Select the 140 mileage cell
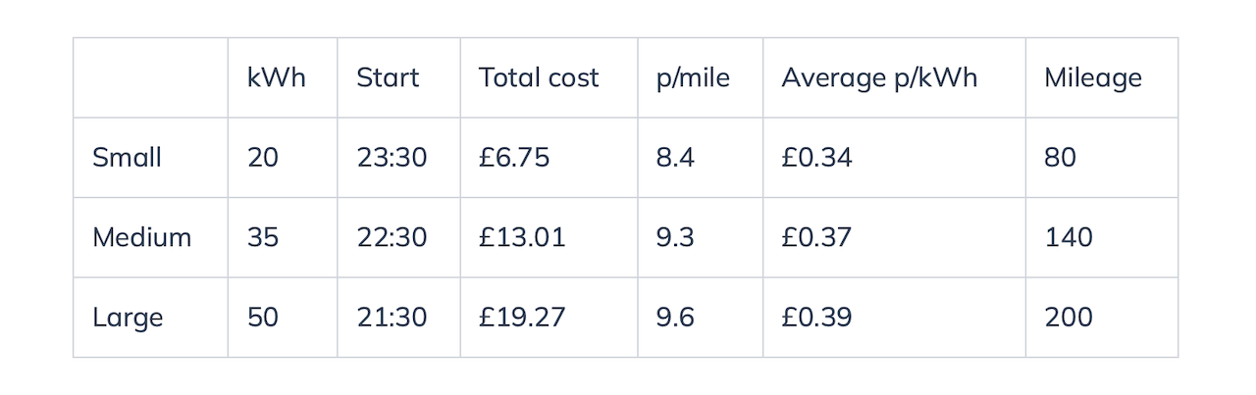 tap(1069, 237)
